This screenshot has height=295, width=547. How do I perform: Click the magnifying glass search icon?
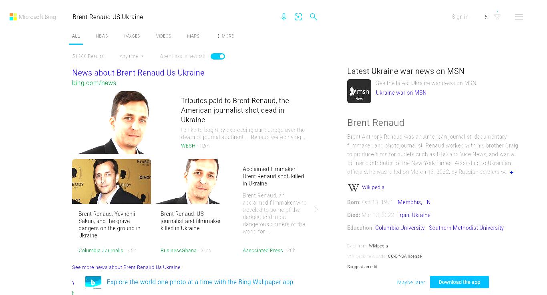pos(314,17)
